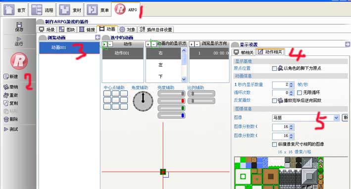Open the 图像 dropdown showing 马丽
The width and height of the screenshot is (351, 189).
(306, 118)
